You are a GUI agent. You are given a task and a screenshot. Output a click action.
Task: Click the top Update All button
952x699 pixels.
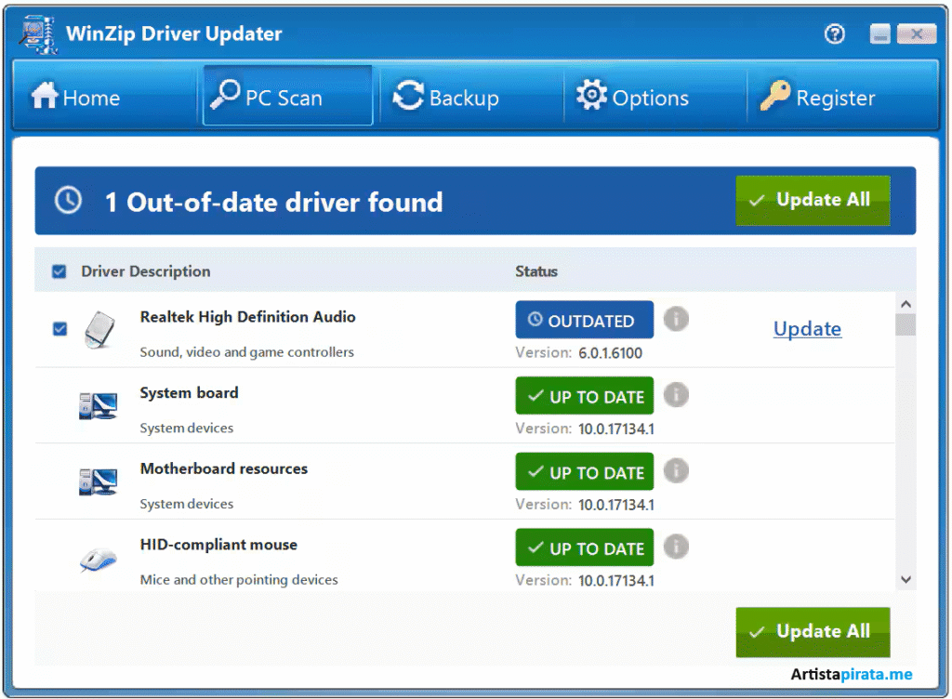pos(813,200)
